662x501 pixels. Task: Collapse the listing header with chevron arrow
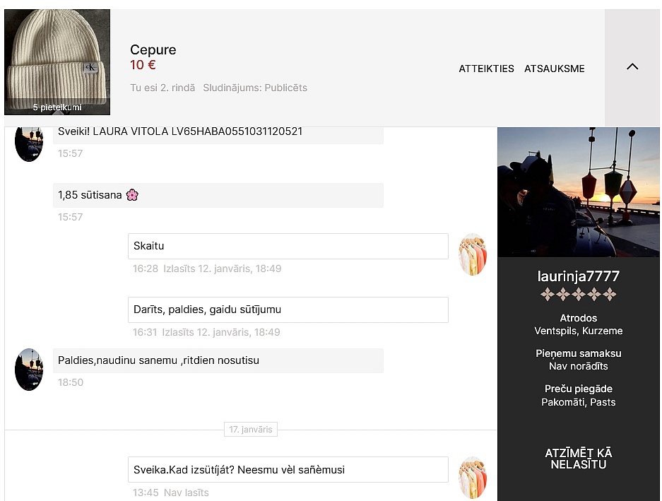[632, 67]
